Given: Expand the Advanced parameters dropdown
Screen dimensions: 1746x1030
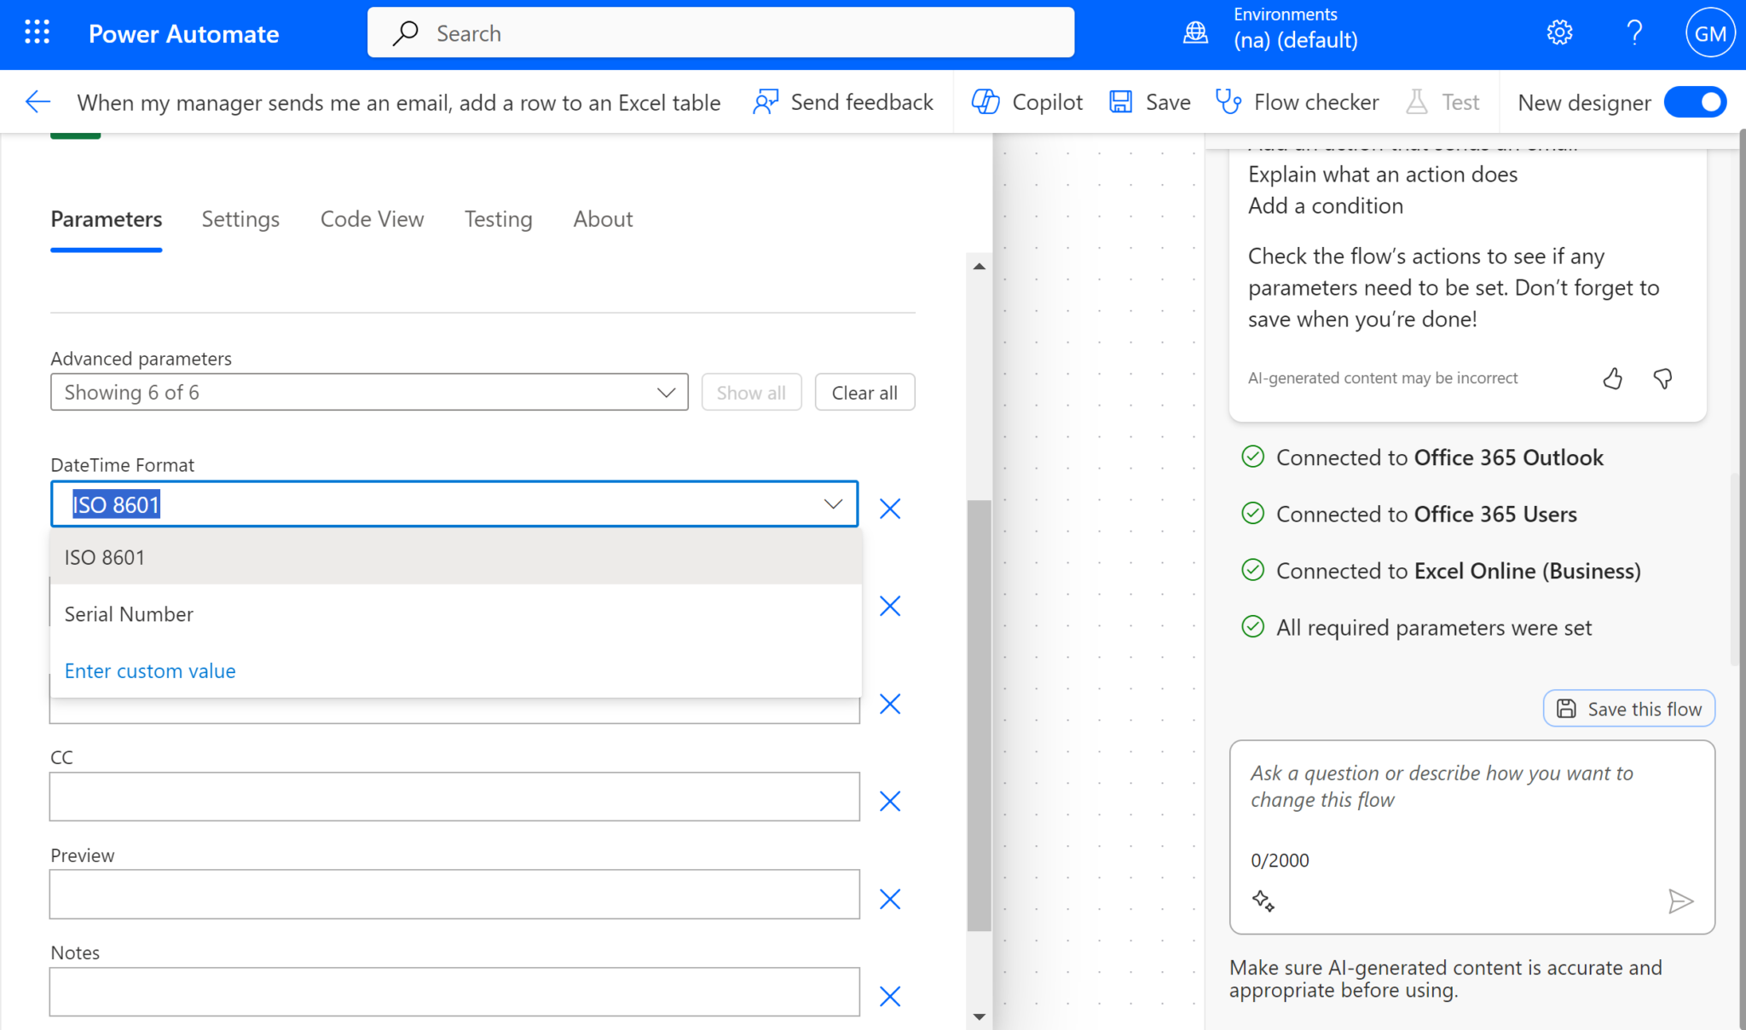Looking at the screenshot, I should (x=368, y=392).
